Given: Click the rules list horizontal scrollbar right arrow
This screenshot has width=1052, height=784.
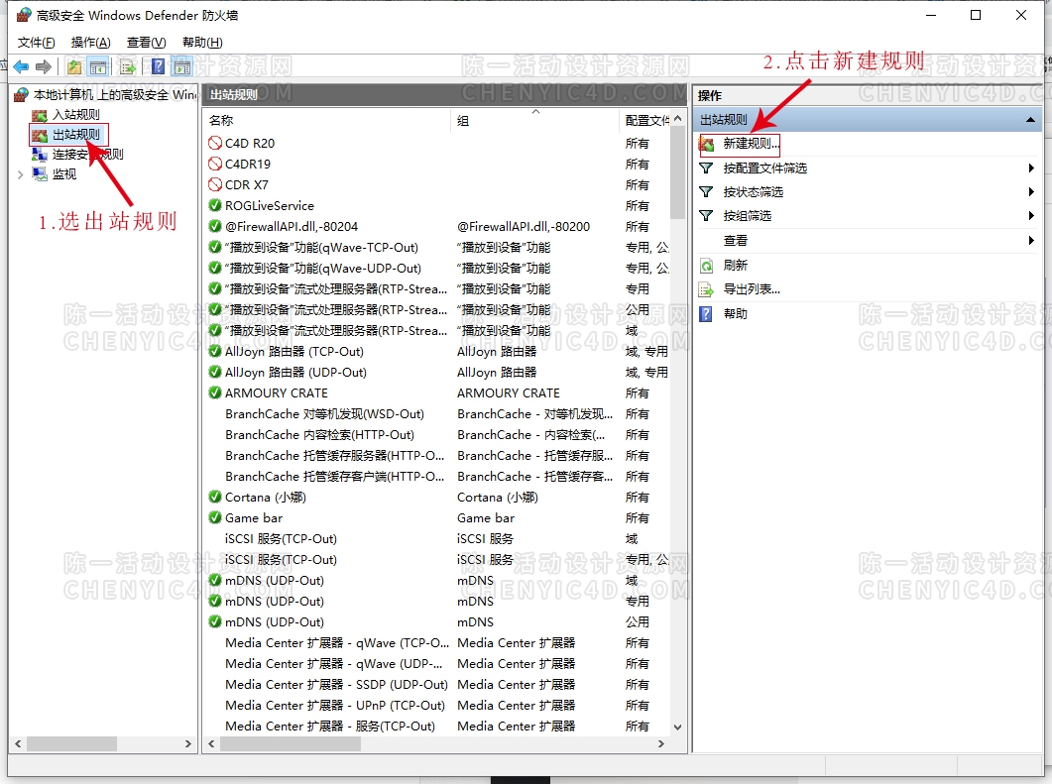Looking at the screenshot, I should coord(661,743).
